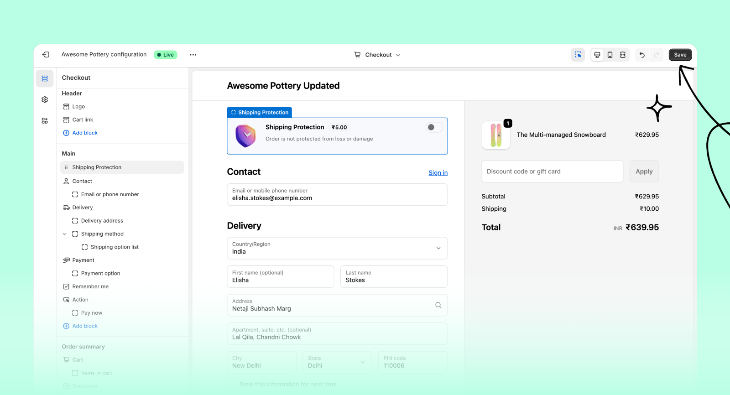Select the Payment option block
The width and height of the screenshot is (730, 395).
100,274
